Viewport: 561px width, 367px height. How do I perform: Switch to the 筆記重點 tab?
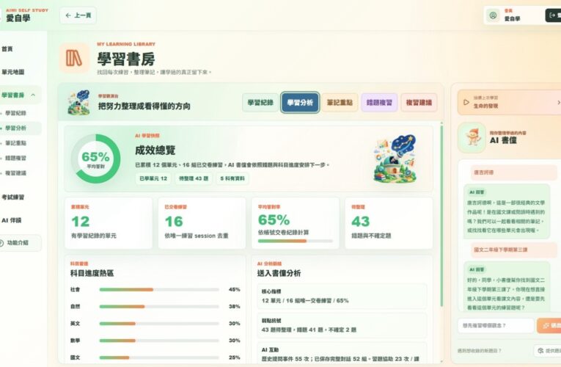(340, 103)
